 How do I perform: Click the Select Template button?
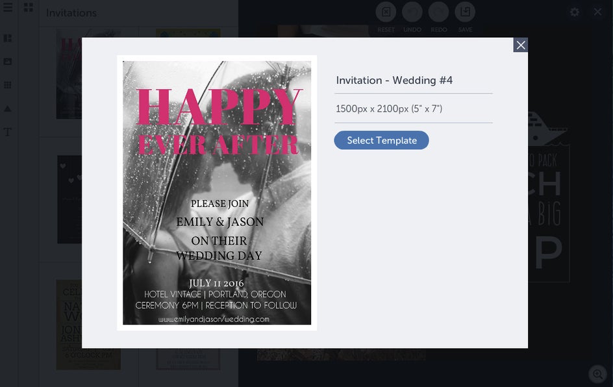tap(381, 140)
